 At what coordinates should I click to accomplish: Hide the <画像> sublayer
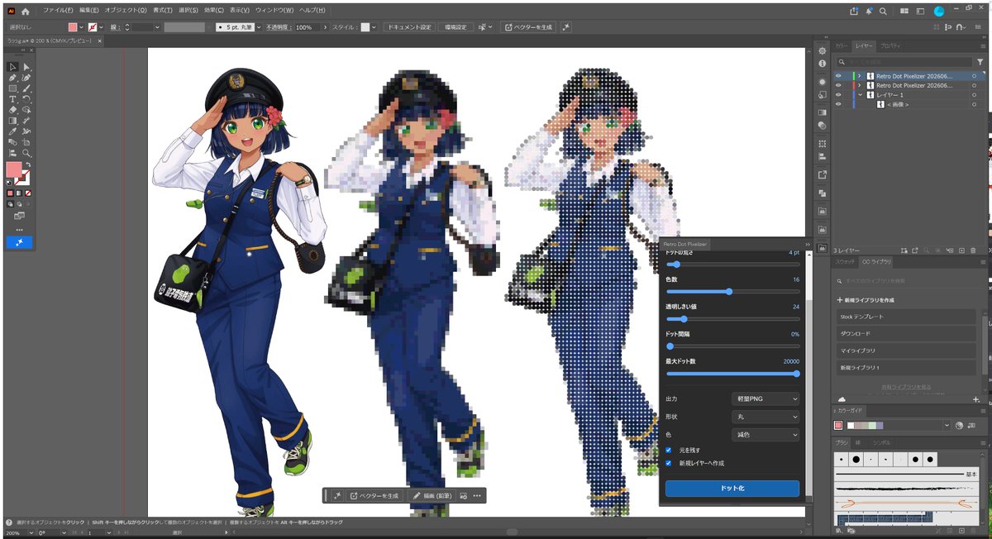[838, 105]
